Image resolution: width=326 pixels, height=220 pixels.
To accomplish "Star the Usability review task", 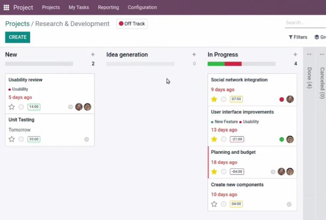I will click(11, 107).
